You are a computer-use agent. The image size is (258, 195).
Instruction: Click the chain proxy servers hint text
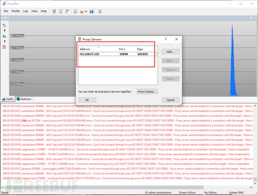click(x=105, y=91)
